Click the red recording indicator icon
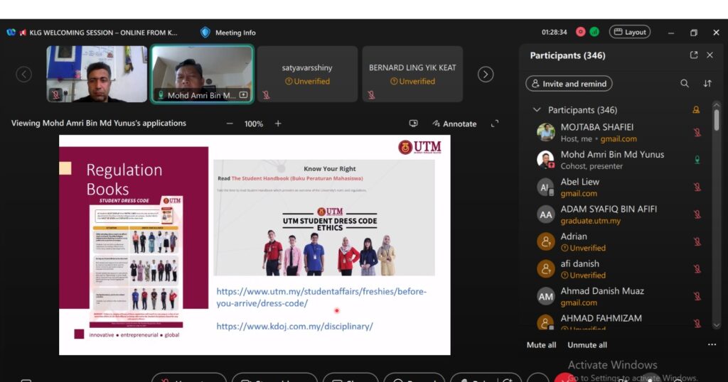The height and width of the screenshot is (382, 728). click(581, 32)
